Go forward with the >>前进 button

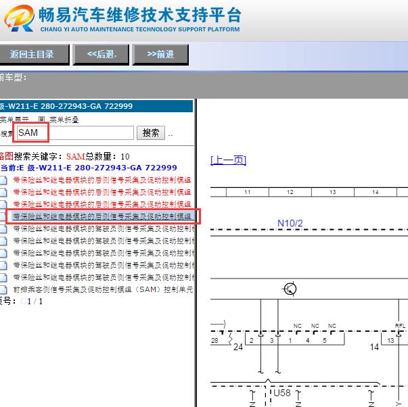point(160,54)
